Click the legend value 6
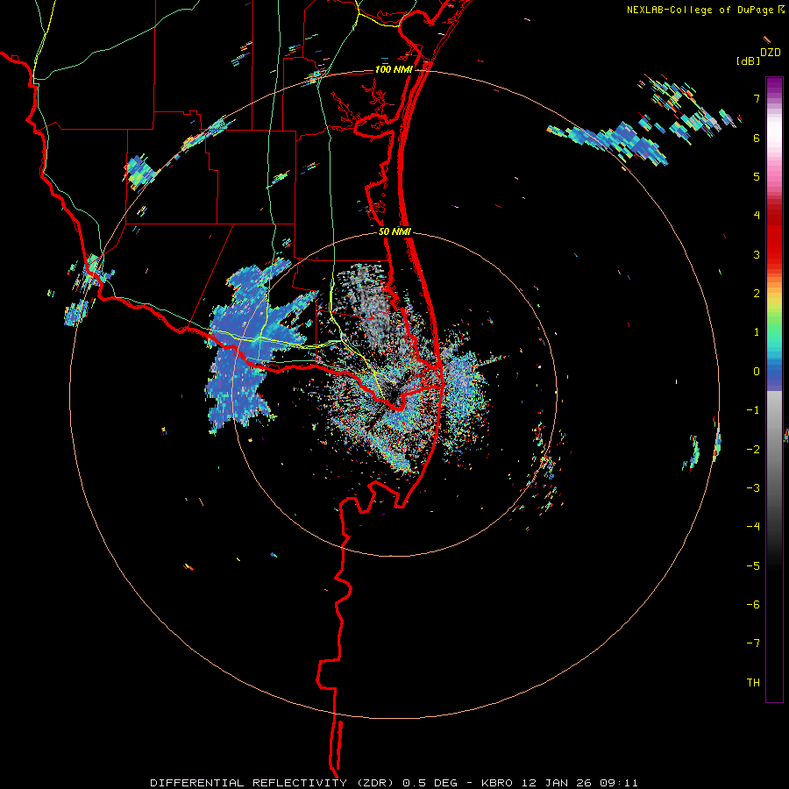The image size is (789, 789). pos(757,138)
